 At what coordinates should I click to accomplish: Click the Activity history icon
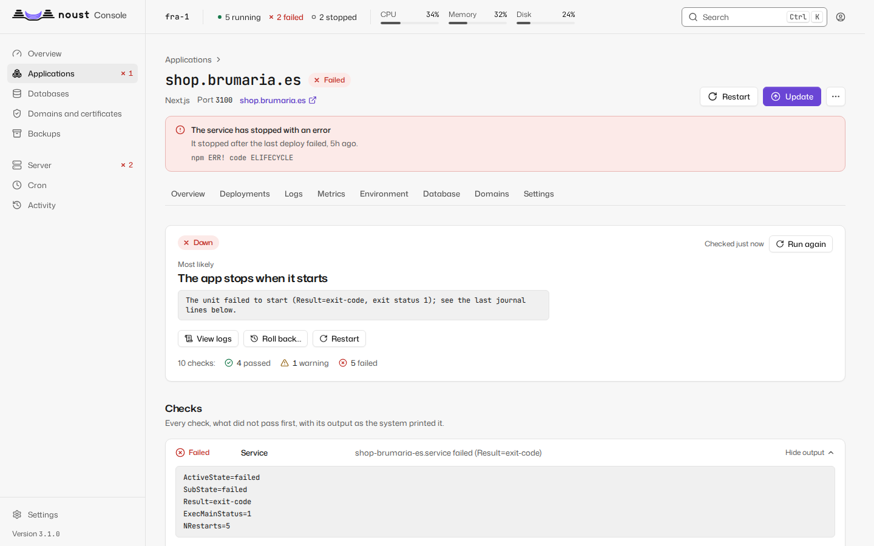point(17,205)
